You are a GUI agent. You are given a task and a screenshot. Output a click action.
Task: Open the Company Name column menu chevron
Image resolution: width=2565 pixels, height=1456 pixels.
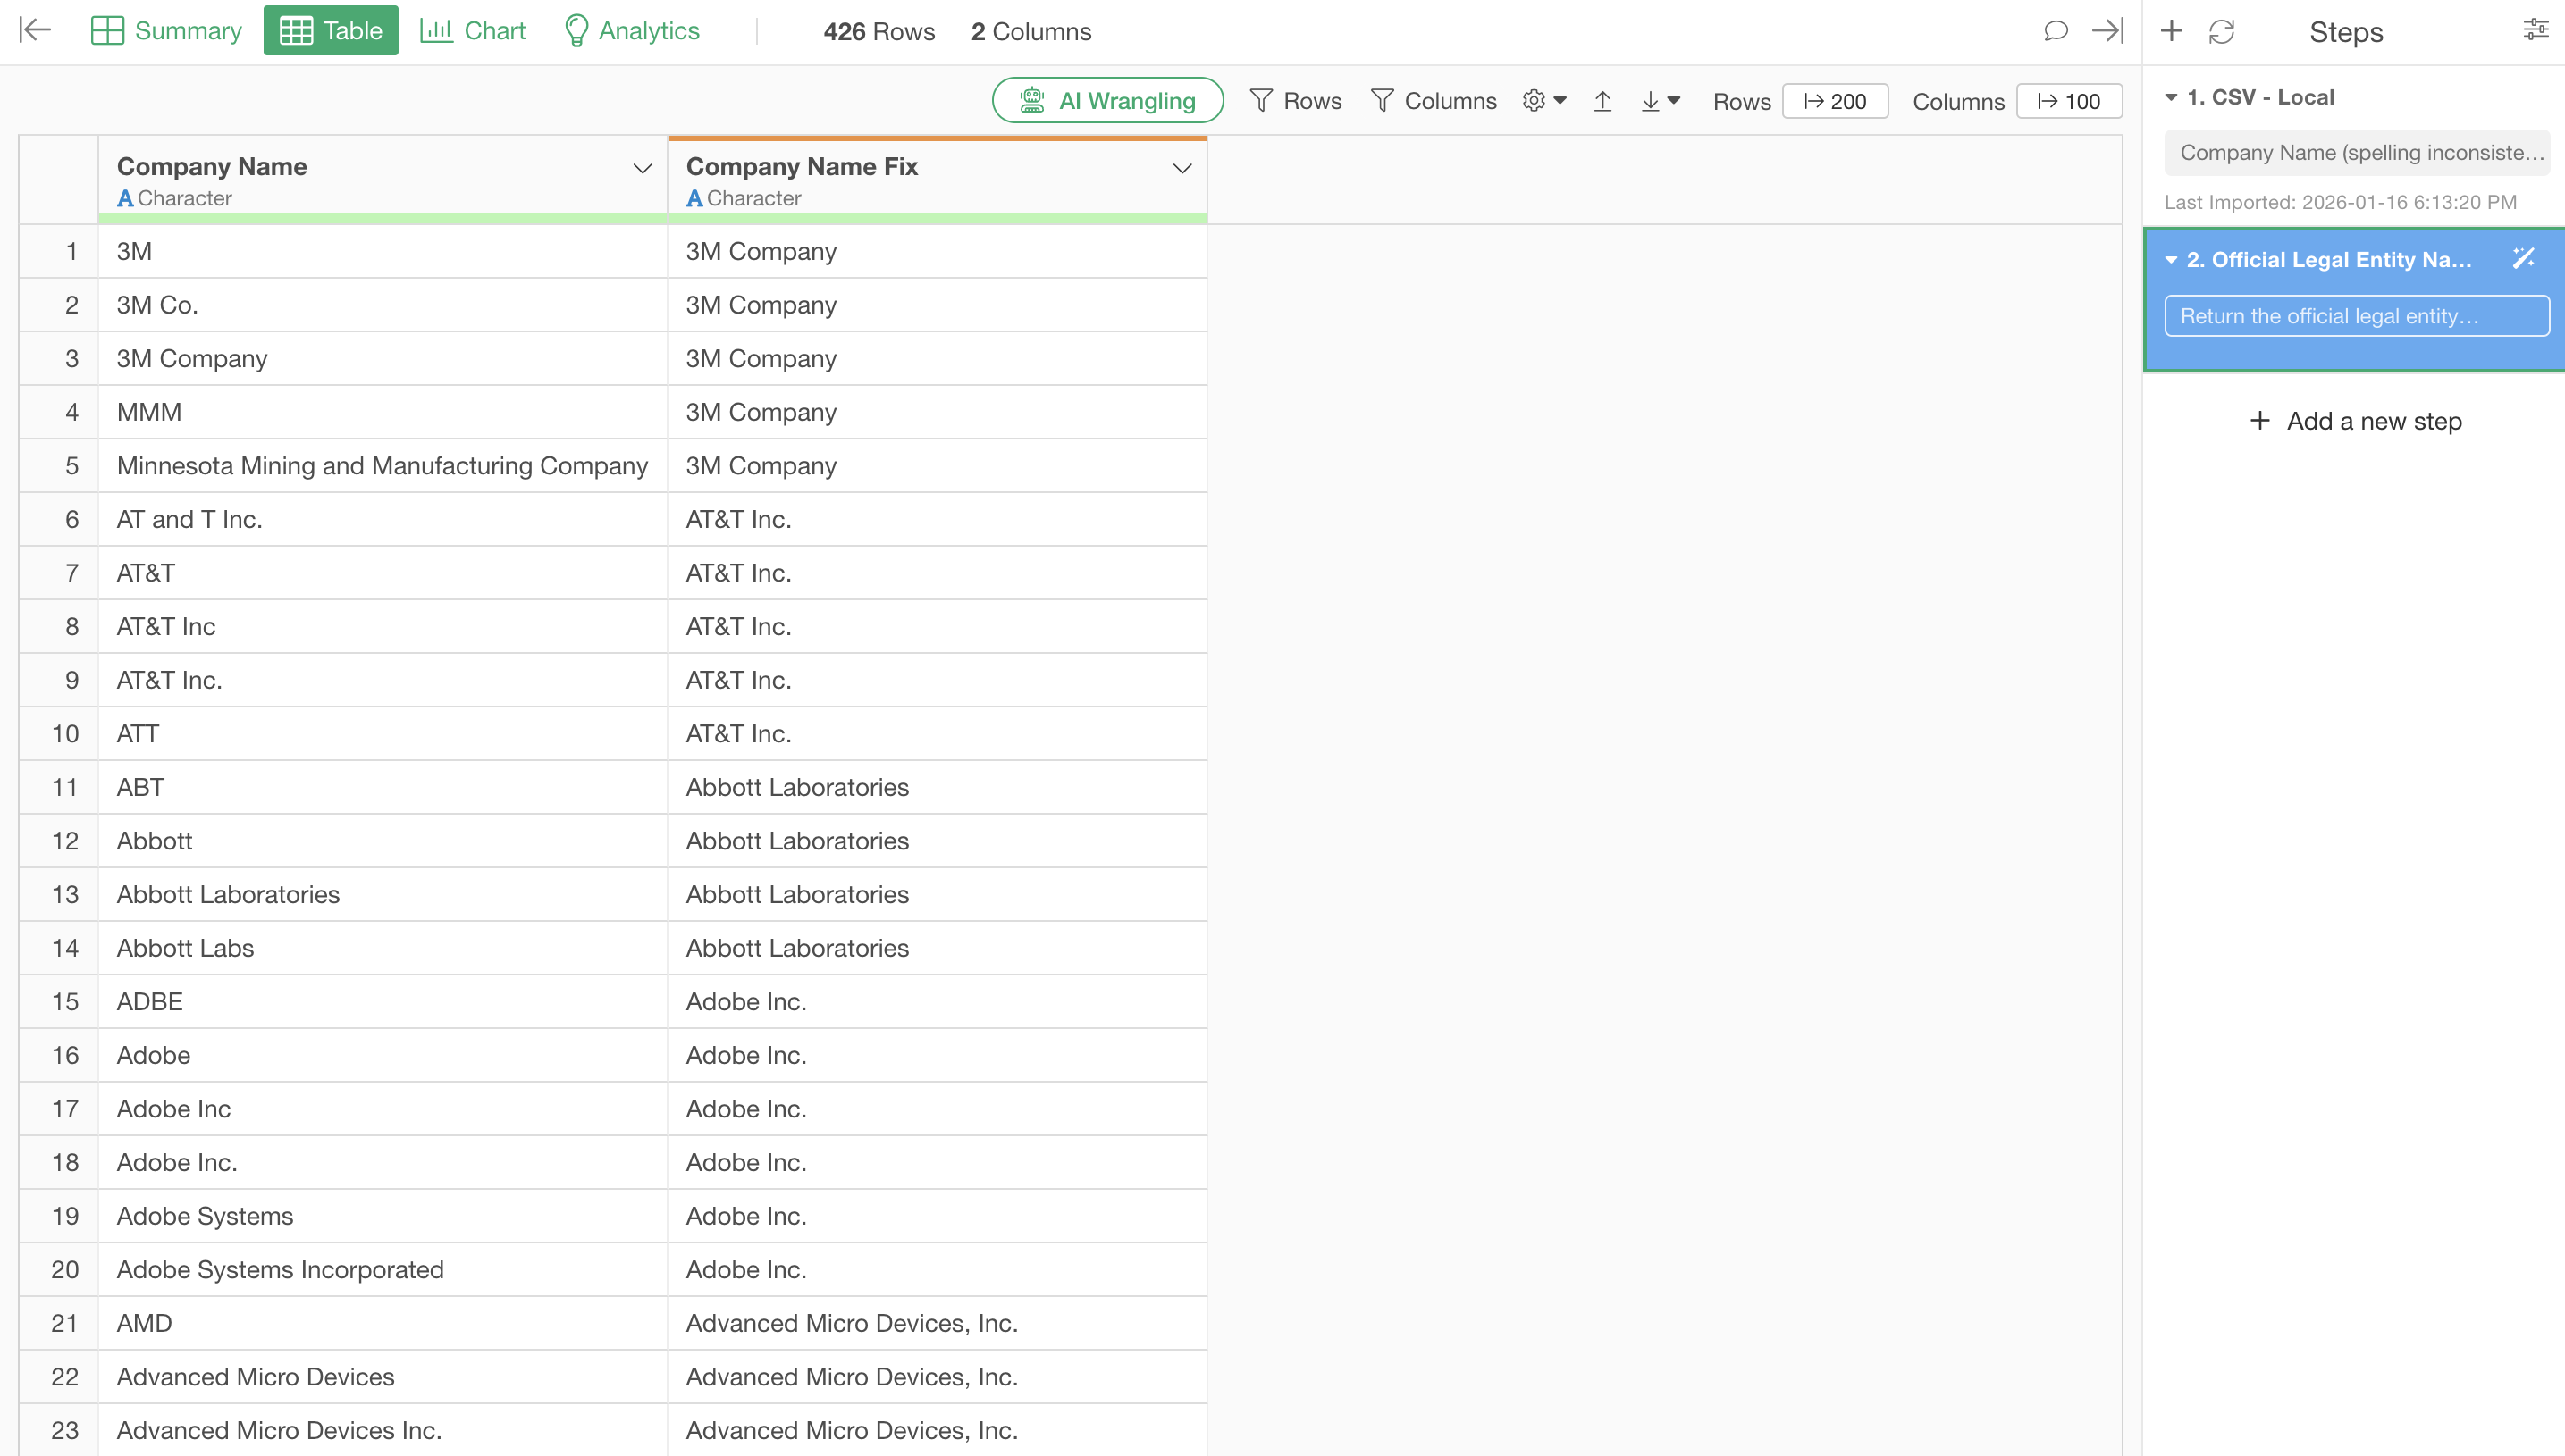pos(643,168)
